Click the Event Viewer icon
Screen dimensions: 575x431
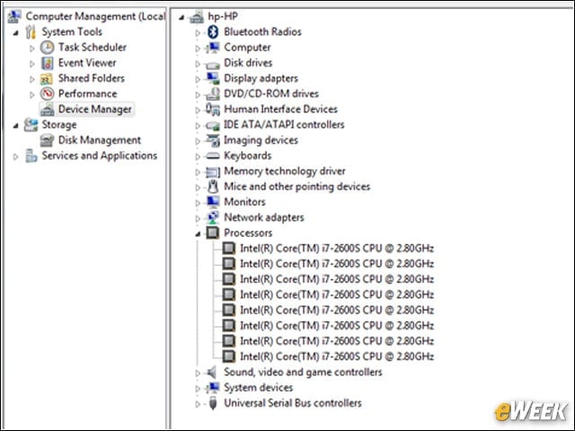(48, 63)
